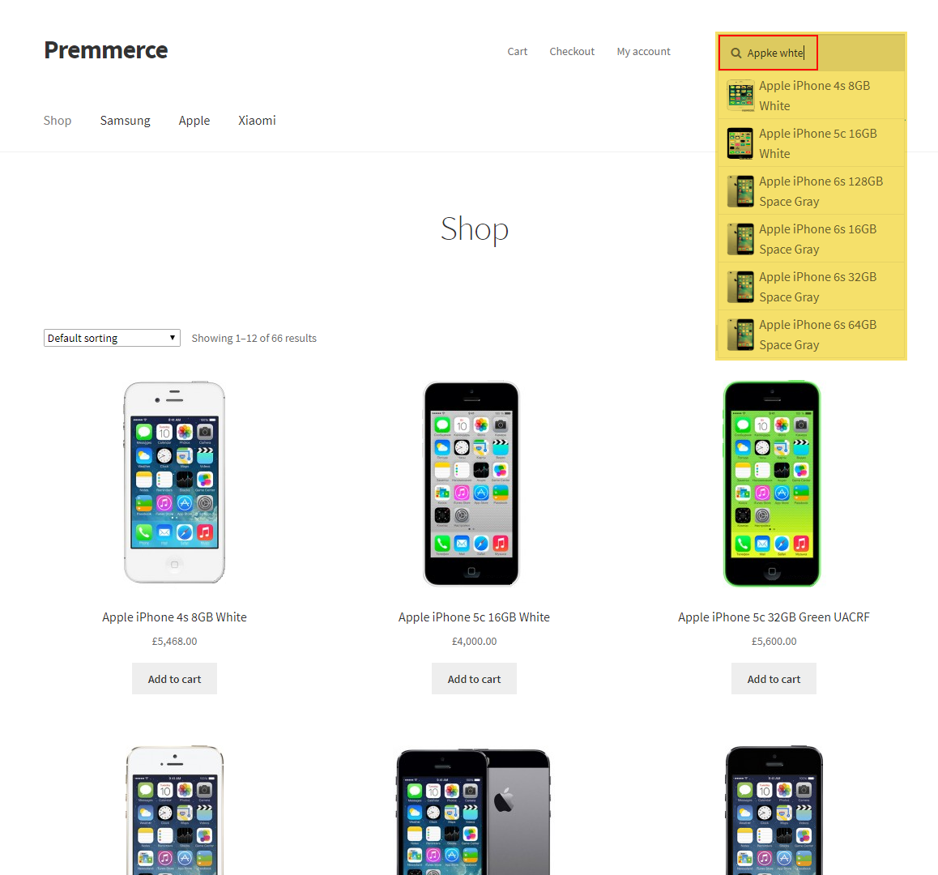Open the Samsung category menu
This screenshot has width=938, height=875.
[x=125, y=120]
